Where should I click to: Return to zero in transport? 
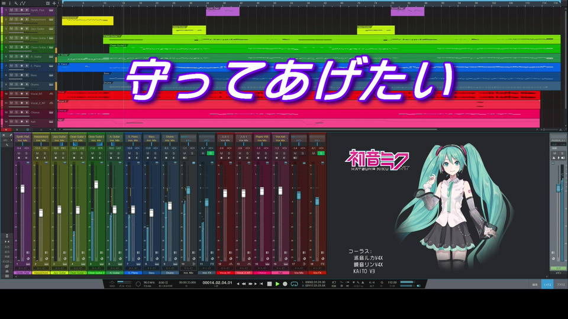coord(261,284)
